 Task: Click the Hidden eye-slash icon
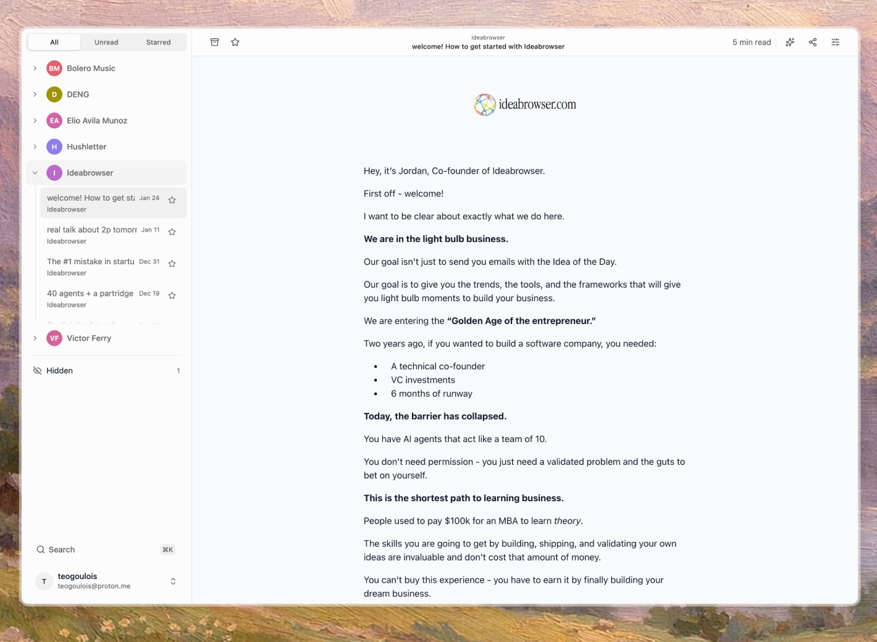point(37,370)
